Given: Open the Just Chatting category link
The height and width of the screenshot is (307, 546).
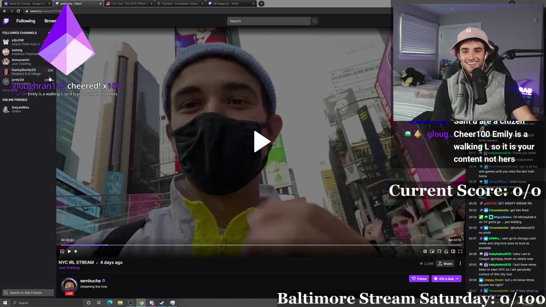Looking at the screenshot, I should click(69, 268).
